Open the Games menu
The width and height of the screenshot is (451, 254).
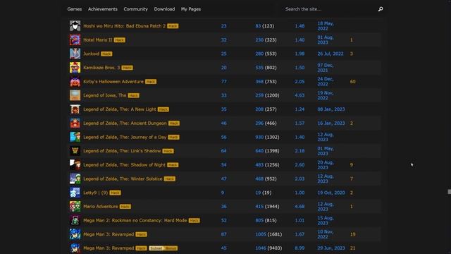pyautogui.click(x=75, y=9)
